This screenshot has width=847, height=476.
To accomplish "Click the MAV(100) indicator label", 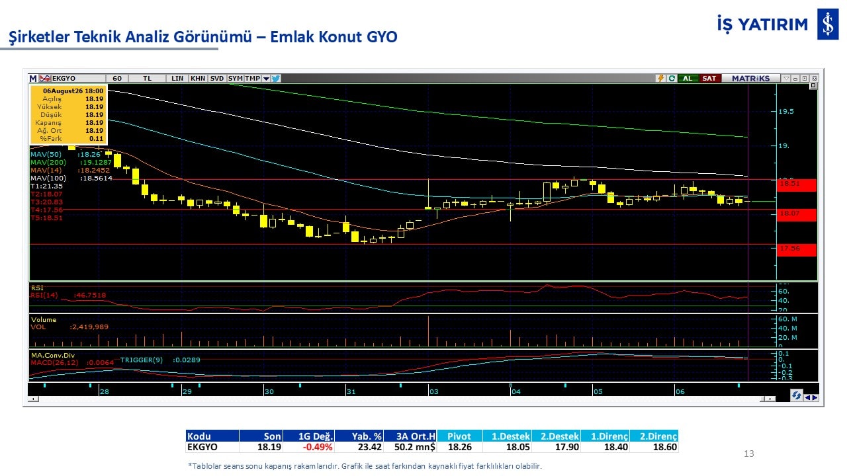I will [x=47, y=178].
